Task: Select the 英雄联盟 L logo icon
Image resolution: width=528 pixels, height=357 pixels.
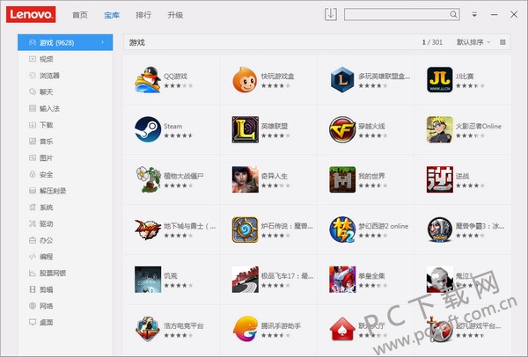Action: pyautogui.click(x=246, y=129)
